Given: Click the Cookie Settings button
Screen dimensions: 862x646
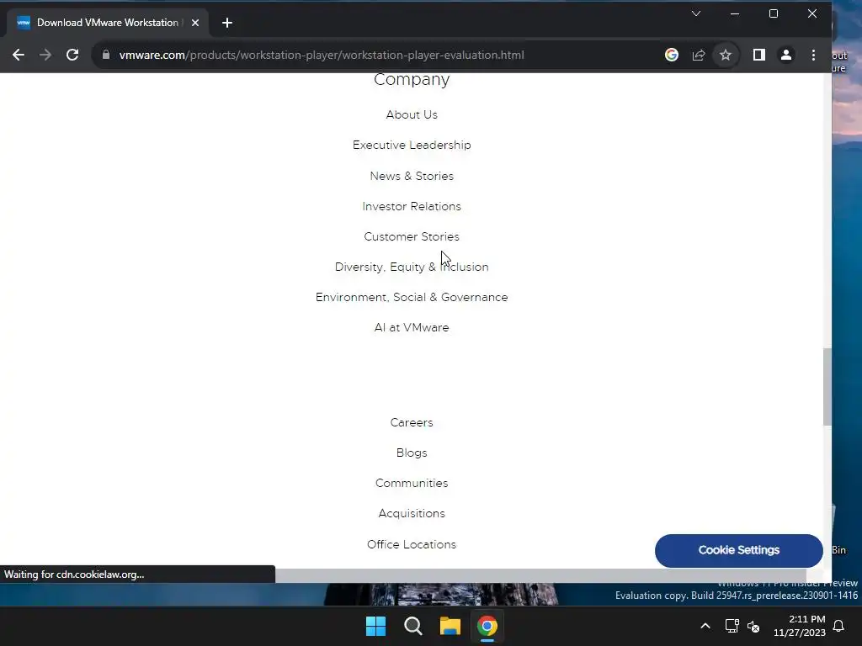Looking at the screenshot, I should 739,550.
